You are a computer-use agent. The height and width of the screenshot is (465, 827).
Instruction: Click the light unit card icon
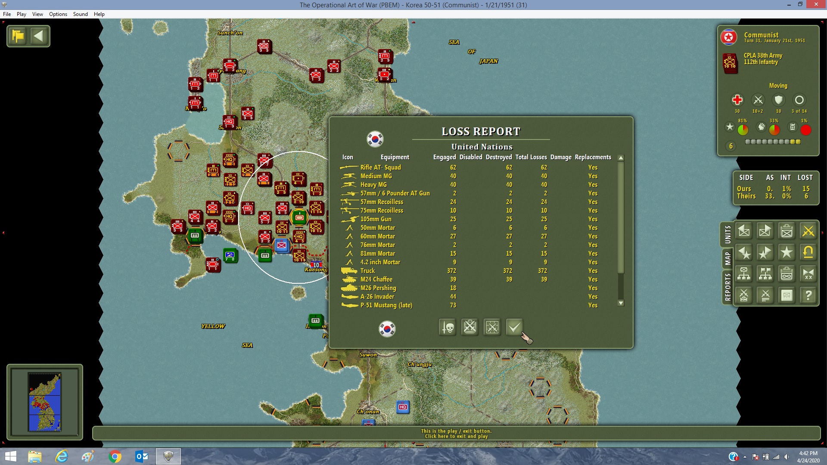(787, 295)
